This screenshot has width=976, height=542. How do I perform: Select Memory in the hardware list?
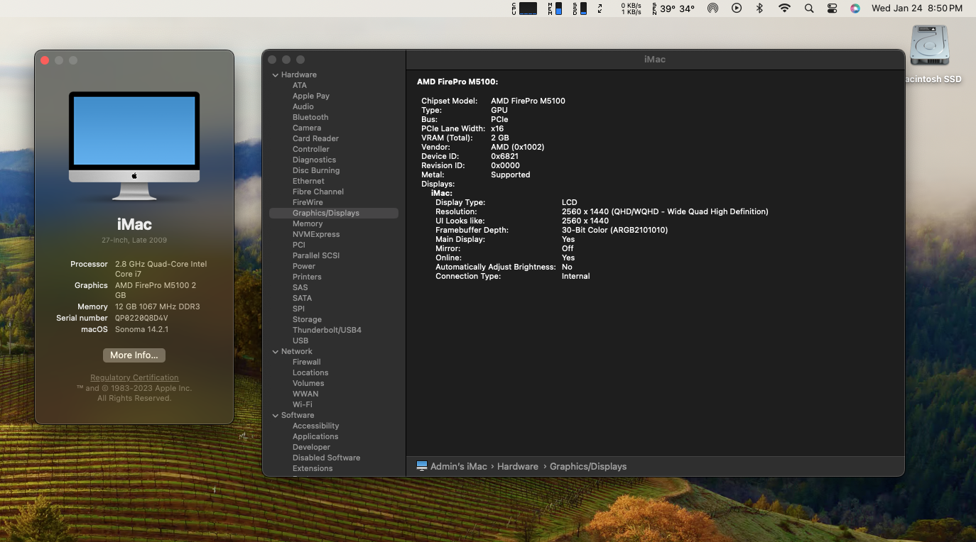point(308,223)
